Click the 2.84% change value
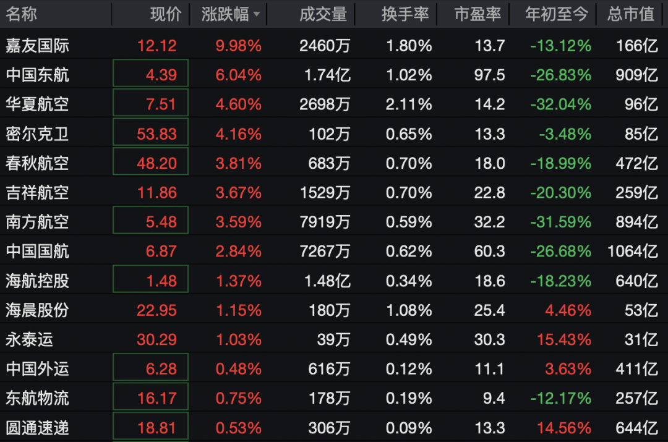This screenshot has width=668, height=442. pos(239,251)
